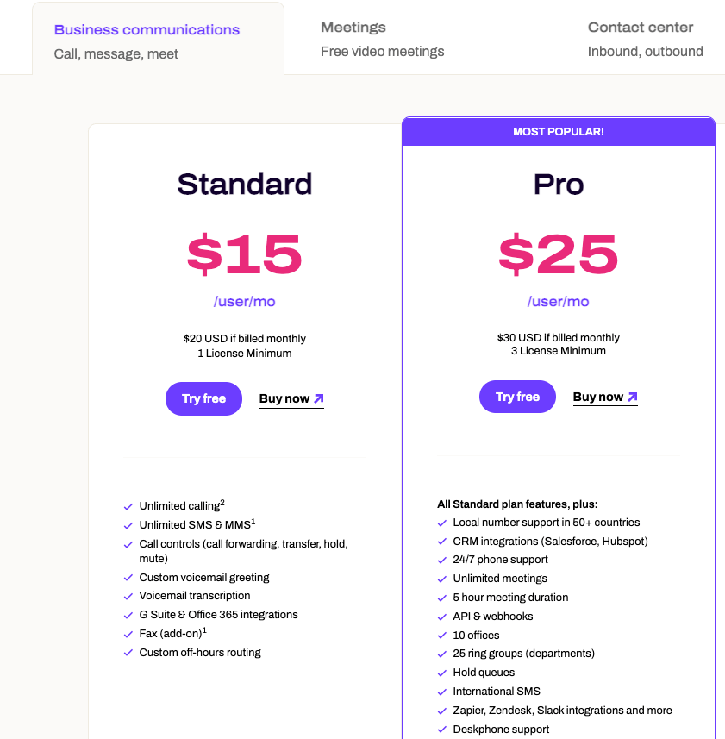
Task: Click the checkmark next to Deskphone support
Action: coord(441,729)
